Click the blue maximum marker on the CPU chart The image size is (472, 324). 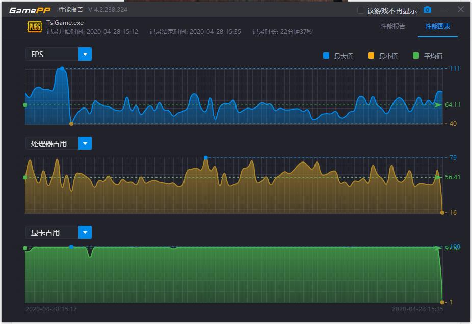[x=205, y=158]
